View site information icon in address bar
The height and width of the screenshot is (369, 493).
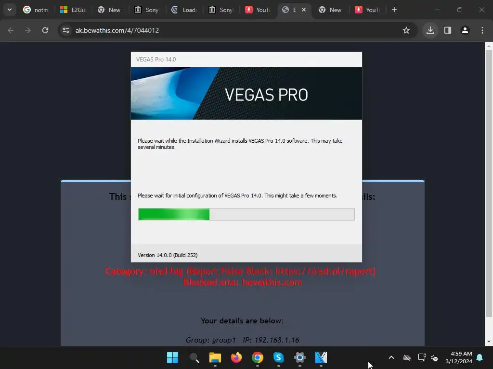coord(66,30)
